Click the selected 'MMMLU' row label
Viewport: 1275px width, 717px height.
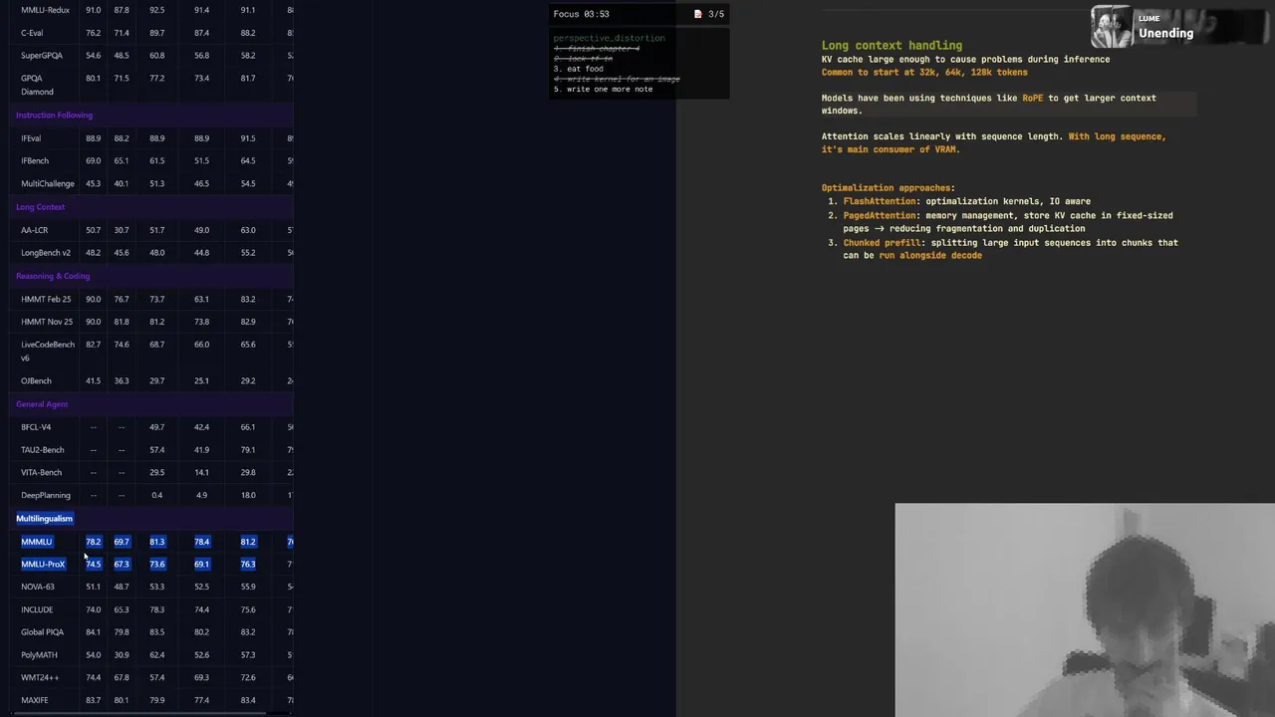(36, 542)
